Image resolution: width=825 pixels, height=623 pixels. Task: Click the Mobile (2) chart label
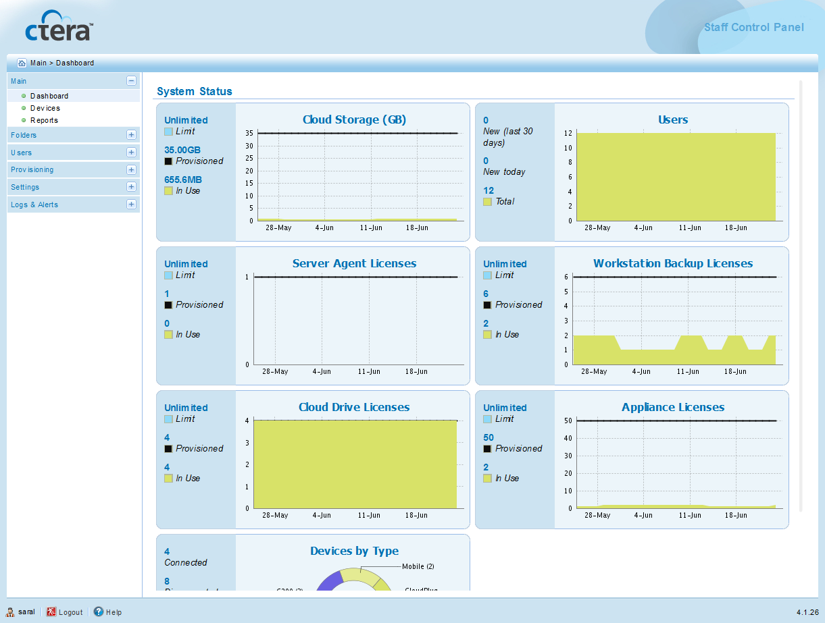(x=418, y=566)
